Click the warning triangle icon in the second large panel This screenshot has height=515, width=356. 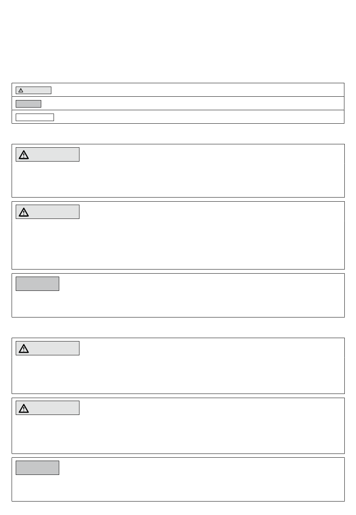[x=24, y=212]
